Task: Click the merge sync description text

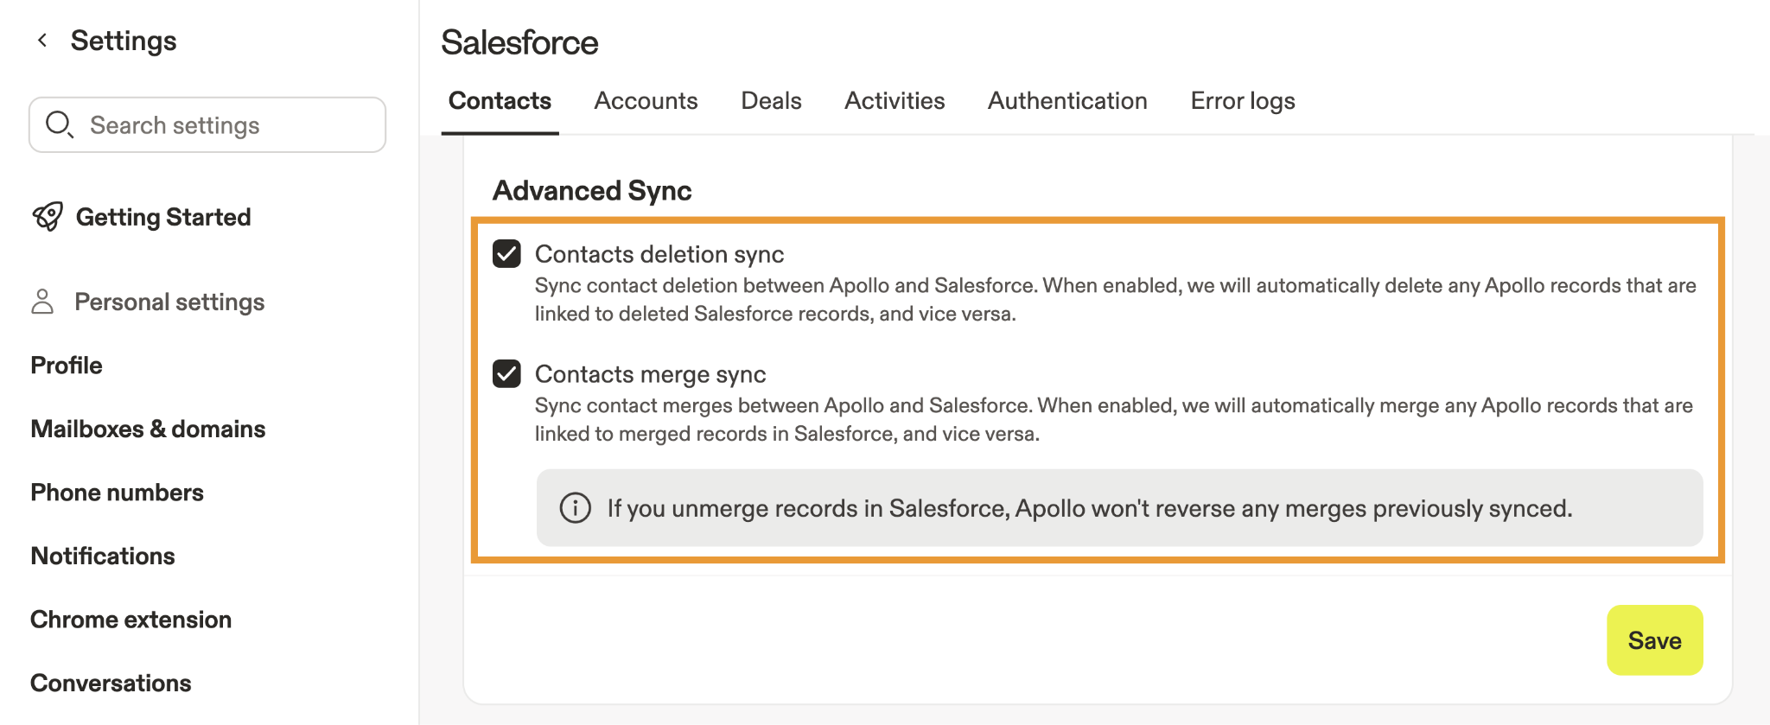Action: pos(1113,420)
